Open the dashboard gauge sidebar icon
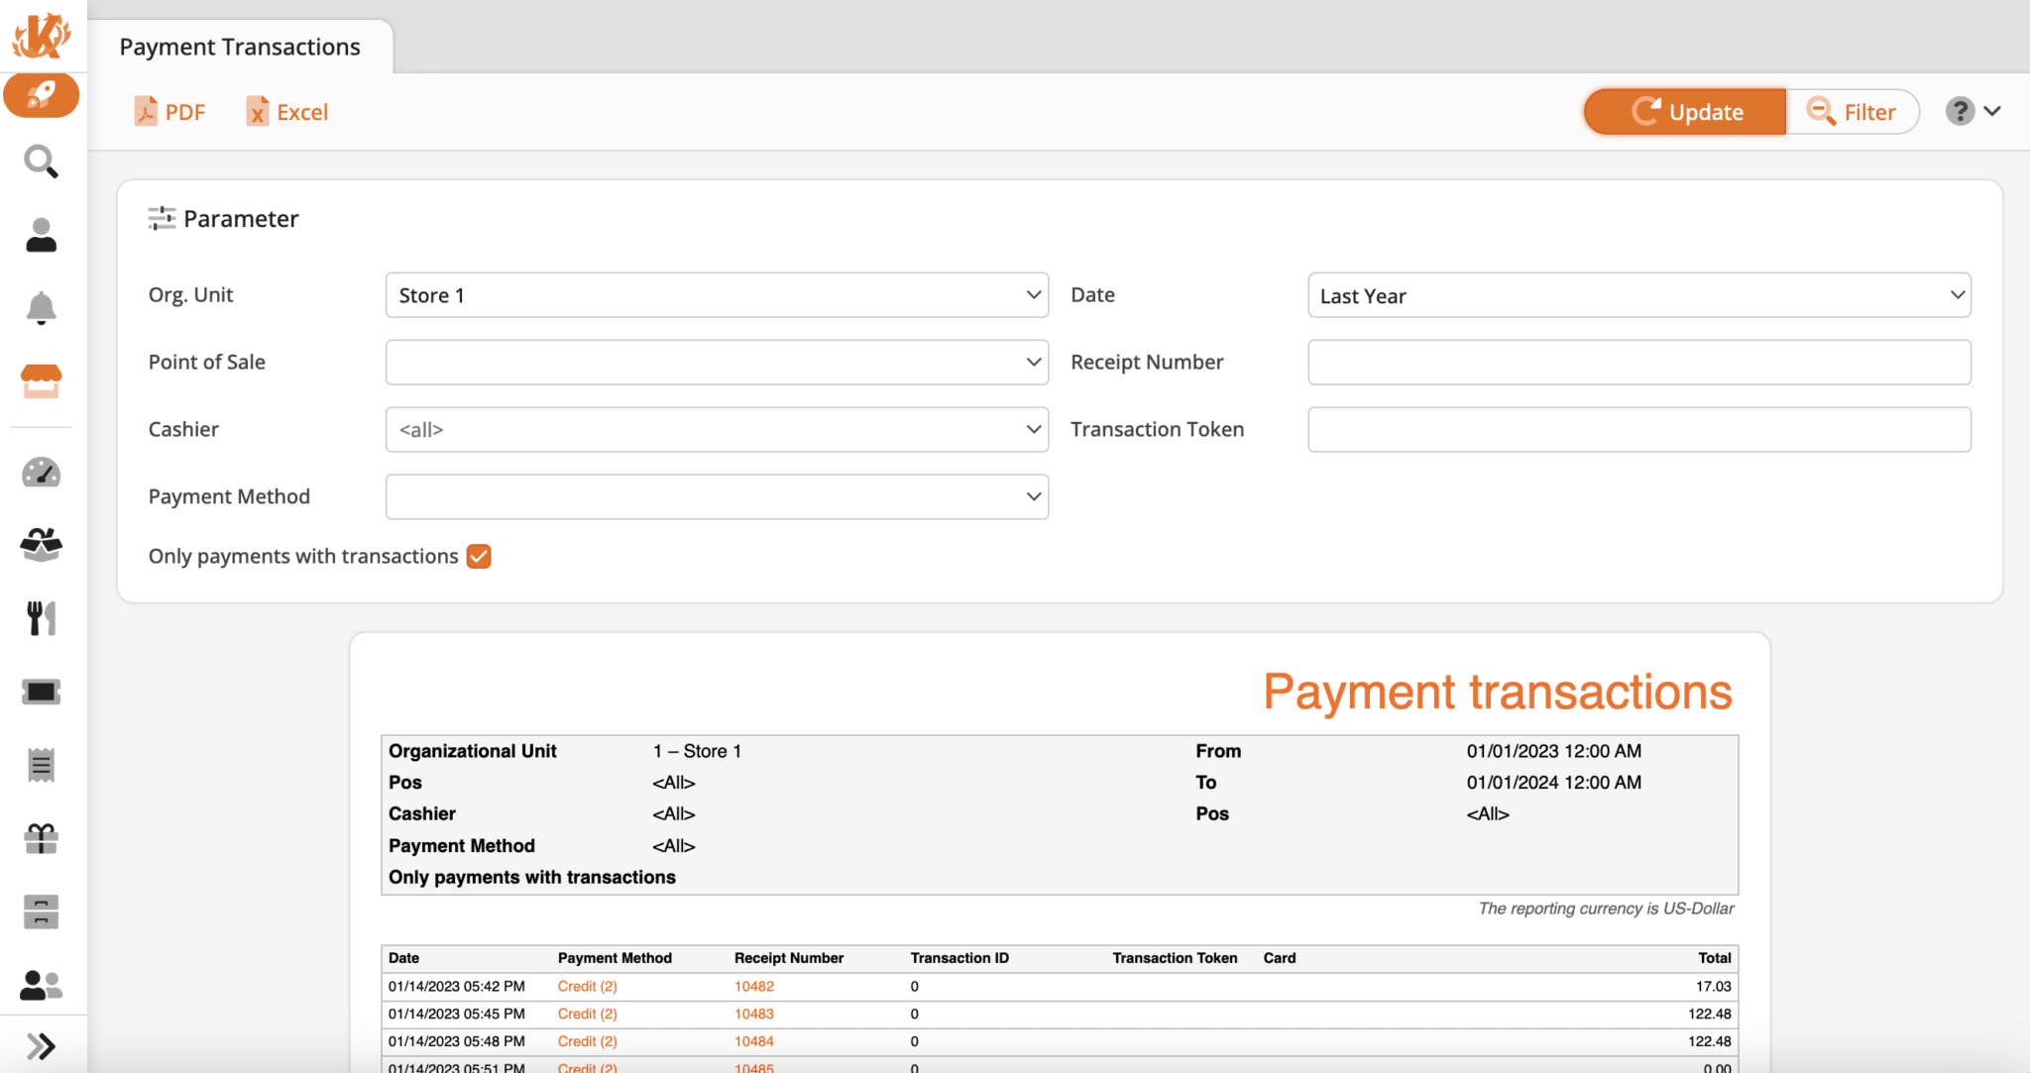The width and height of the screenshot is (2030, 1073). tap(42, 473)
